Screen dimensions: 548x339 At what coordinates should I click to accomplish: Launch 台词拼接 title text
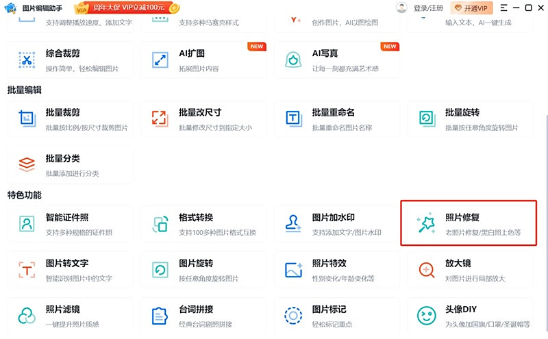196,310
